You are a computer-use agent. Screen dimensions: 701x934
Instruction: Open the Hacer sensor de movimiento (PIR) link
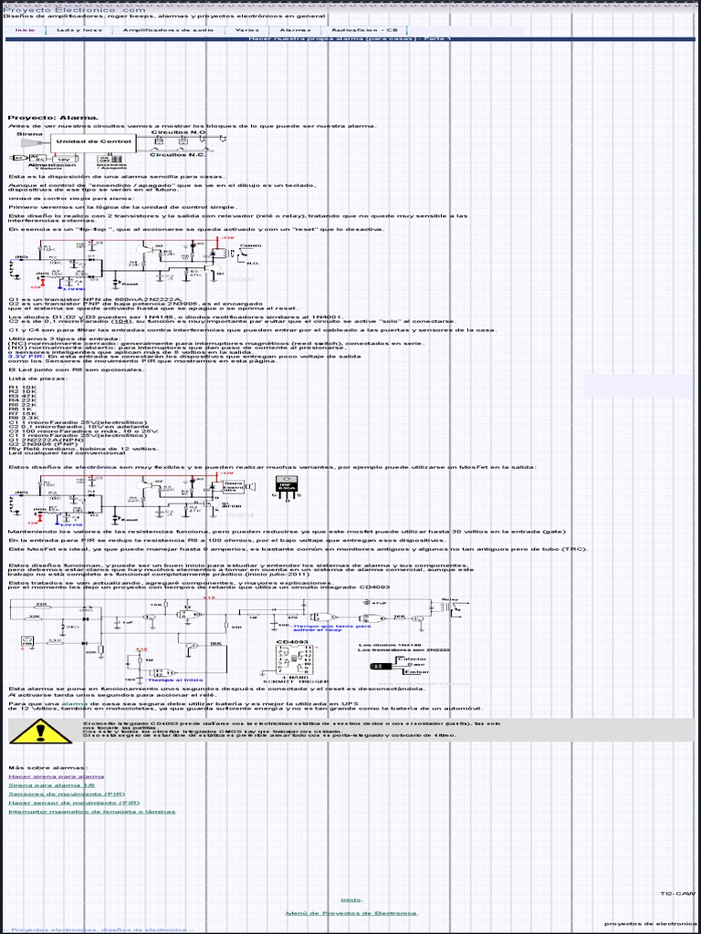click(74, 803)
